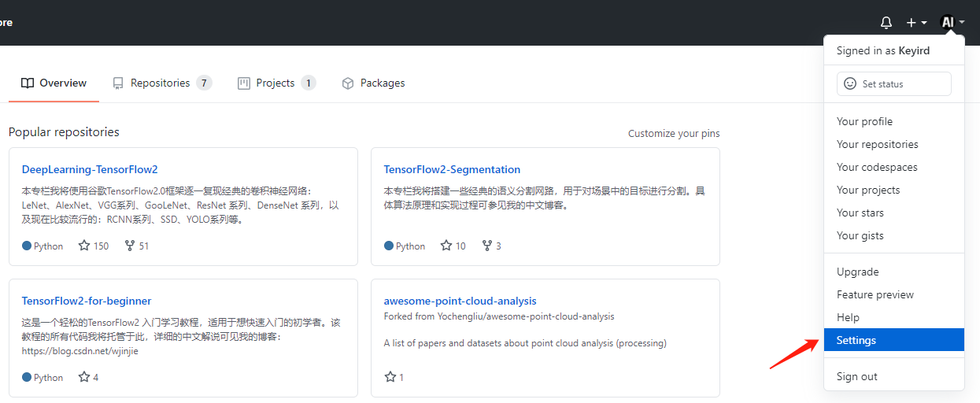The width and height of the screenshot is (980, 403).
Task: Open the Projects tab
Action: pyautogui.click(x=276, y=83)
